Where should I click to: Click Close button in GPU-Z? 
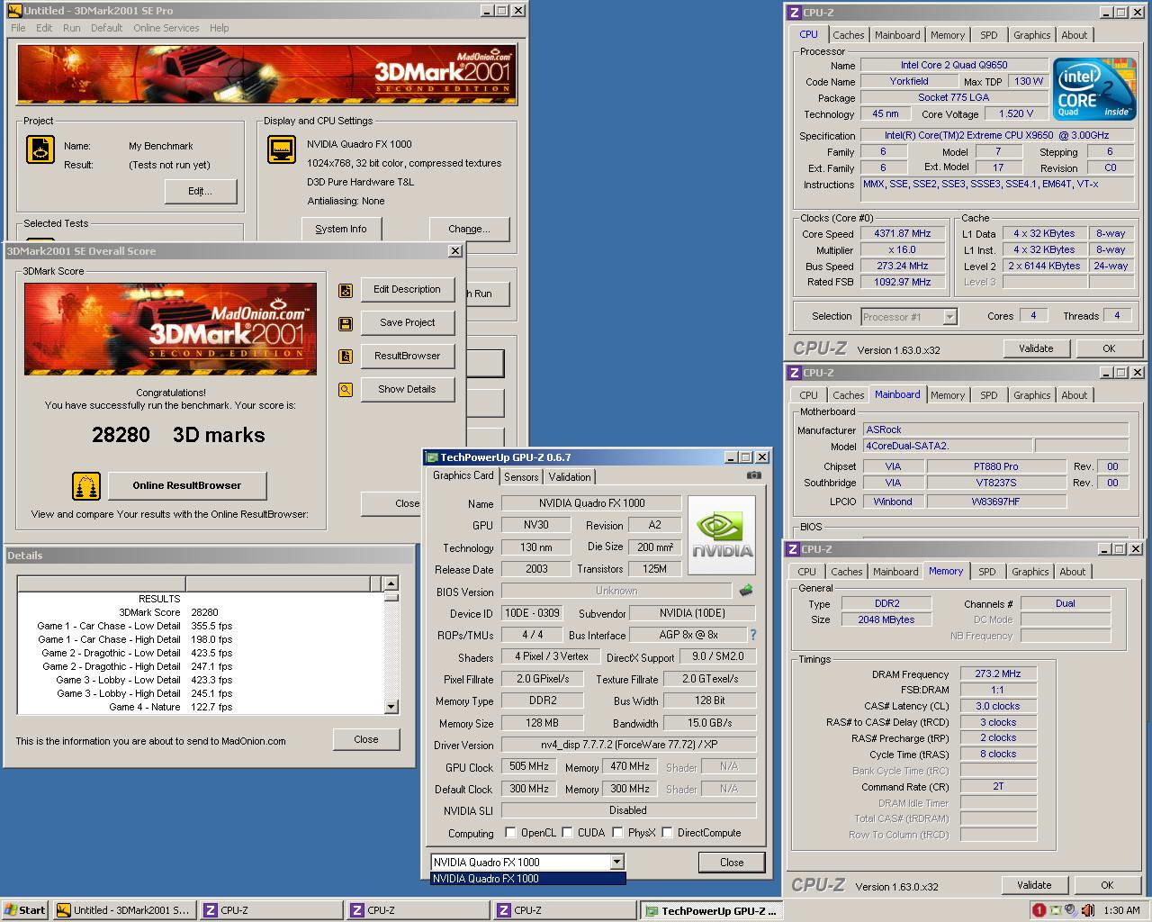[x=732, y=863]
